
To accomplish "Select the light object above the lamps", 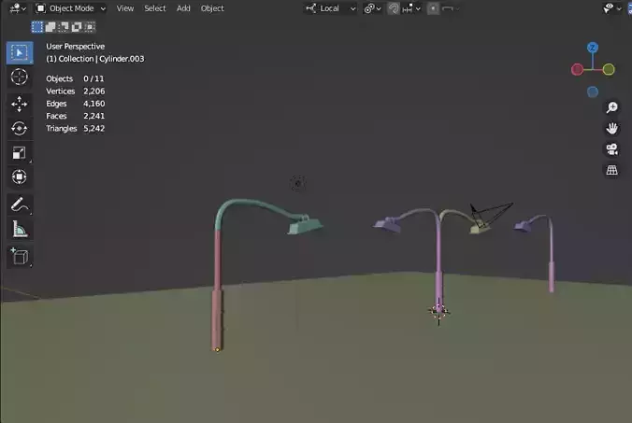I will point(298,184).
